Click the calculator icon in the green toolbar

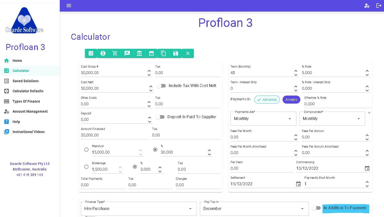pos(91,53)
